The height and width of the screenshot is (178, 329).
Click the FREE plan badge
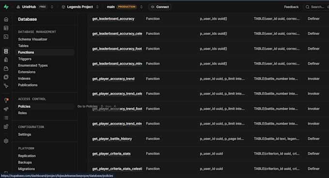click(43, 7)
